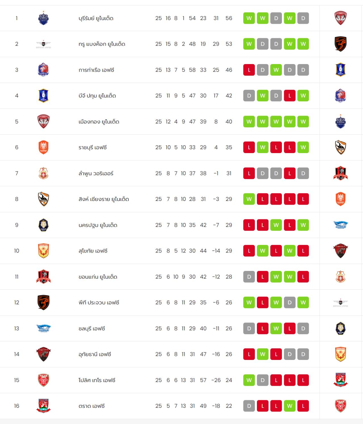Click the Ratchaburi FC orange crest in row 6
The image size is (363, 424).
click(43, 147)
